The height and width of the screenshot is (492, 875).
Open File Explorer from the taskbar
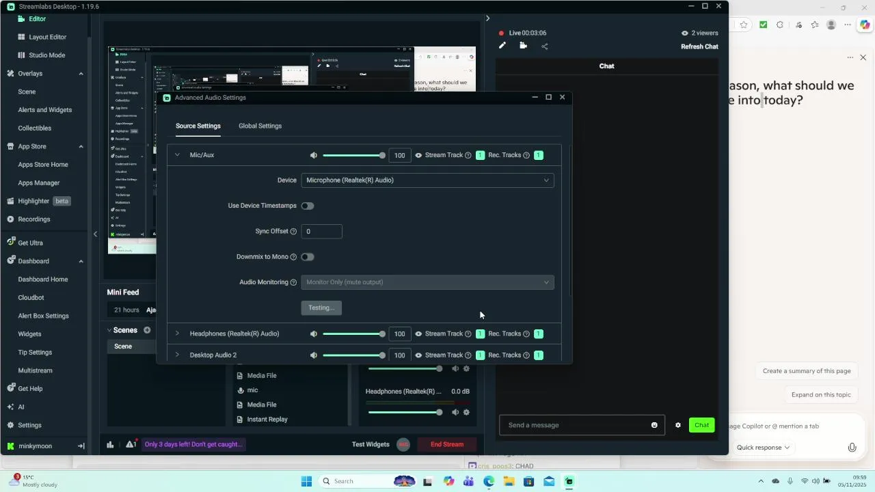(509, 481)
